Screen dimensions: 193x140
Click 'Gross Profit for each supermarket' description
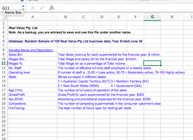point(101,94)
